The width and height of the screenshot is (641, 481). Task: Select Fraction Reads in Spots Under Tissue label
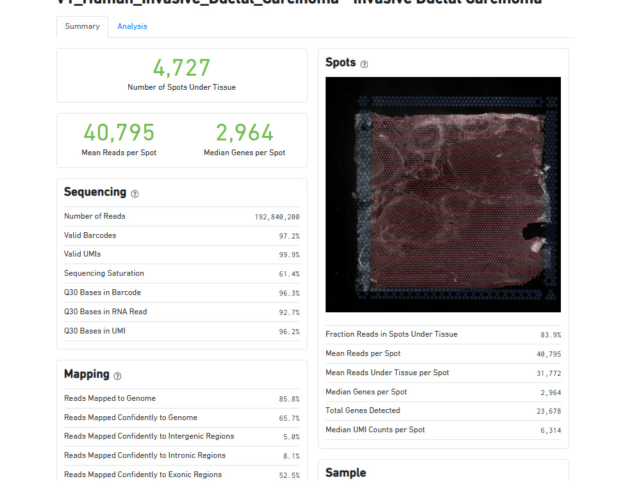tap(392, 334)
